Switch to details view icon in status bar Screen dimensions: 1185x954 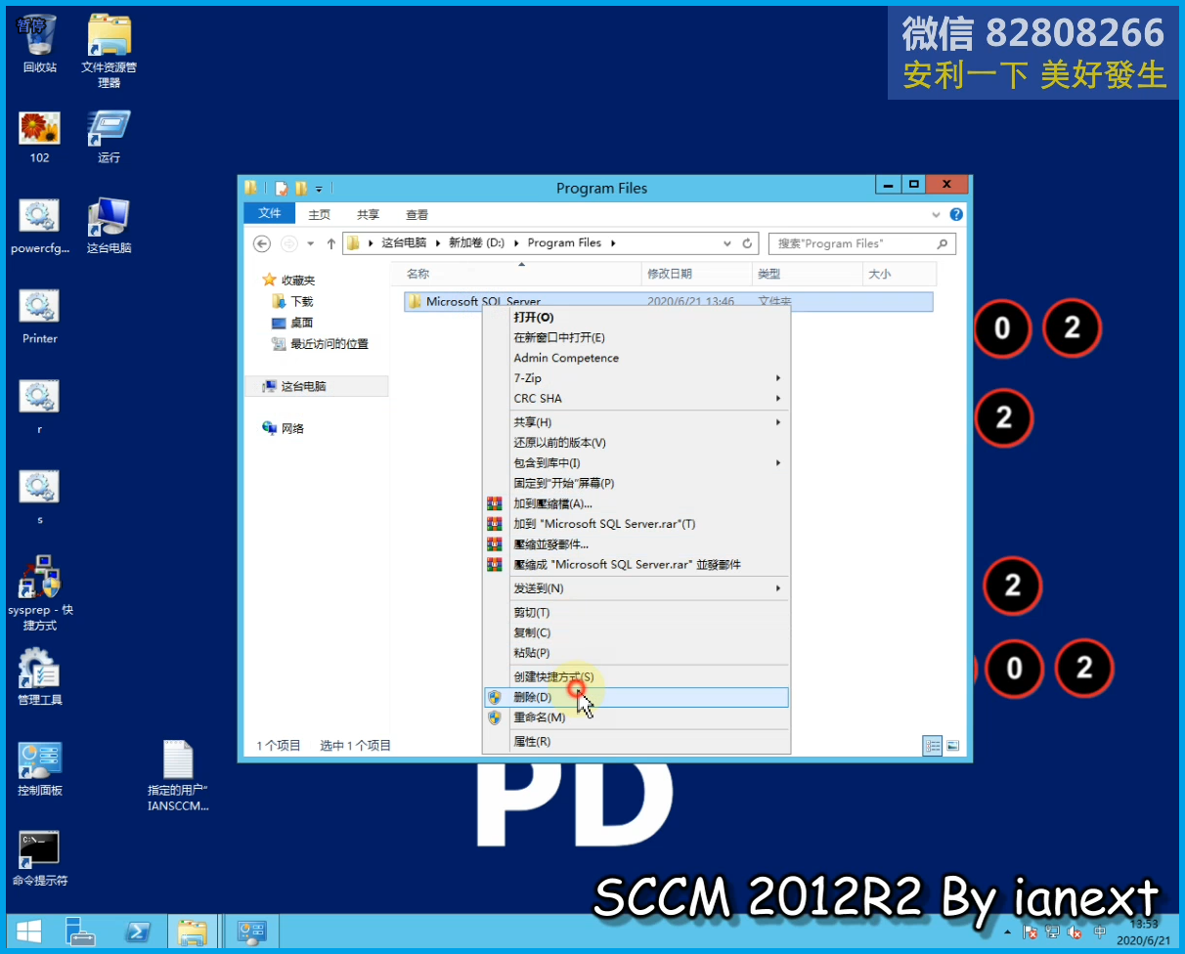[933, 746]
